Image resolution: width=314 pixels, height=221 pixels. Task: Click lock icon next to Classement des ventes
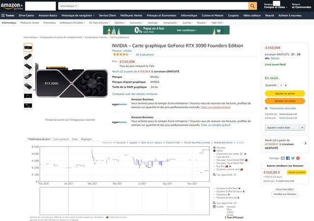tap(245, 154)
